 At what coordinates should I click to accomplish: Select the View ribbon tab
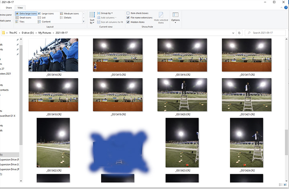(x=20, y=8)
